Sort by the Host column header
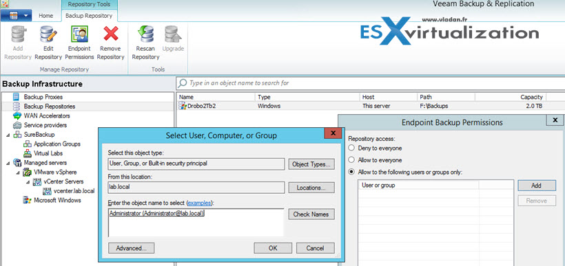 point(388,97)
